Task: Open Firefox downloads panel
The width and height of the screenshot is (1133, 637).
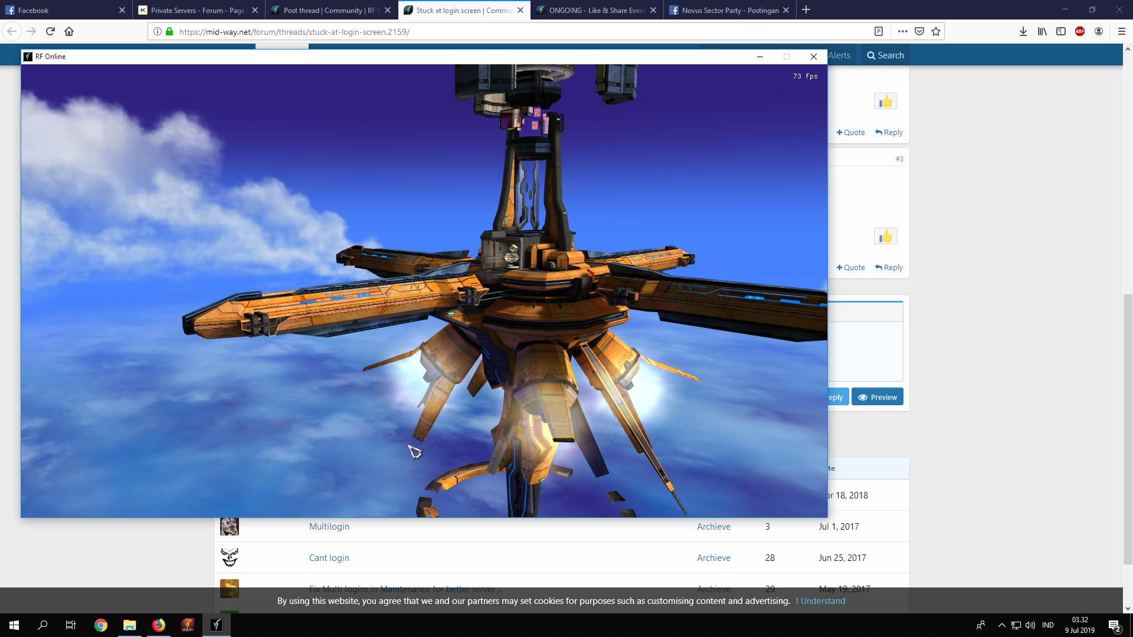Action: tap(1023, 31)
